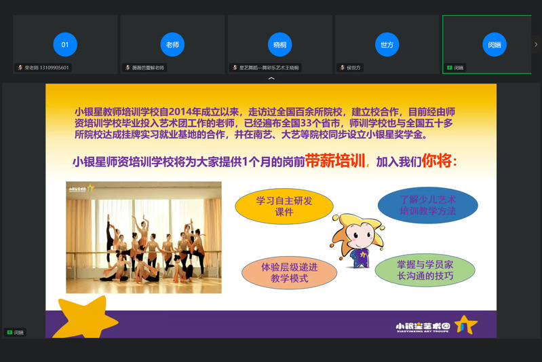542x362 pixels.
Task: Click the 荣老师 13109905601 name label
Action: 47,68
